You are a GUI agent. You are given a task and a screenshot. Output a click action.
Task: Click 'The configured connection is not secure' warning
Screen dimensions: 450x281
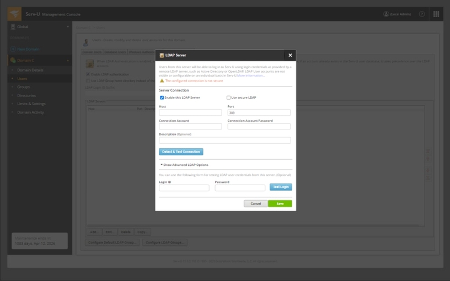point(194,81)
